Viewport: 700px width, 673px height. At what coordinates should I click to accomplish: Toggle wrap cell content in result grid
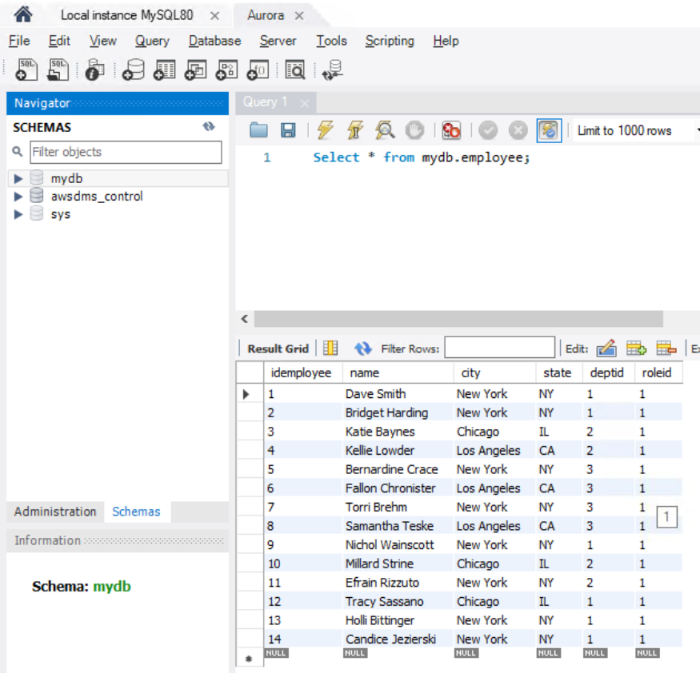(x=330, y=348)
